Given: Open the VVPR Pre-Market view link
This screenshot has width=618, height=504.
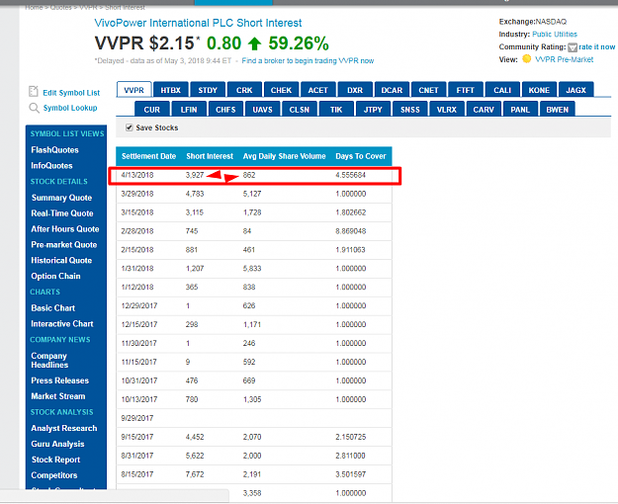Looking at the screenshot, I should click(x=564, y=59).
